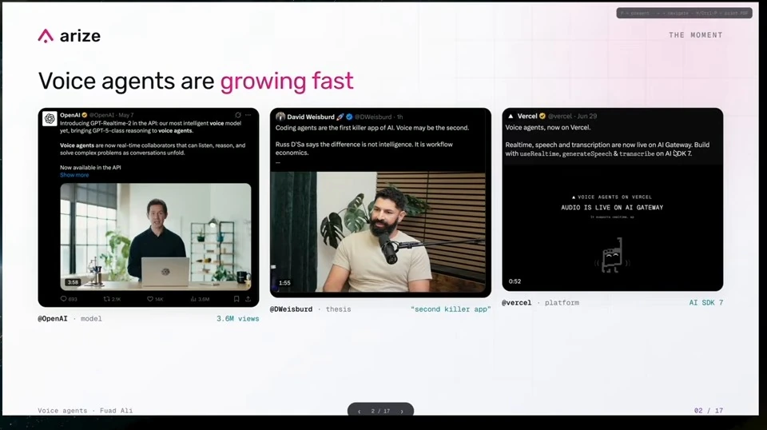
Task: Open OpenAI tweet three-dot menu
Action: [x=248, y=115]
